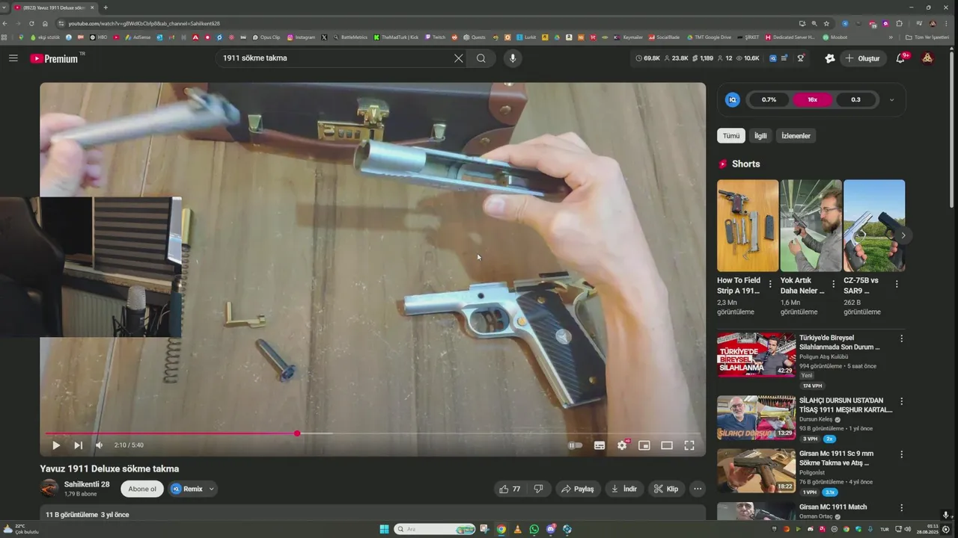Open the notifications bell
958x538 pixels.
pyautogui.click(x=901, y=58)
